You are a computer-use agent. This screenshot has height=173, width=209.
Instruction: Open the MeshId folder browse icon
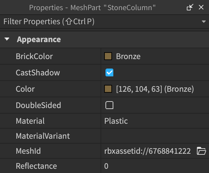click(x=201, y=151)
